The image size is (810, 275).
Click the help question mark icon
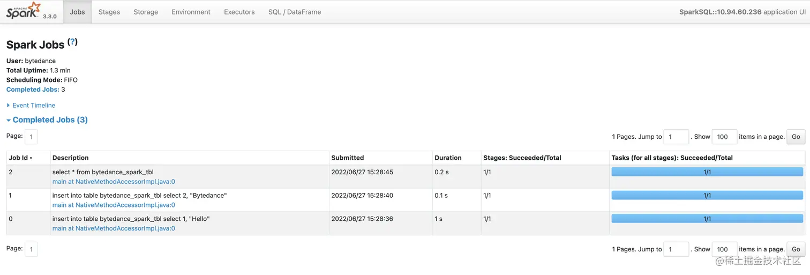coord(73,42)
